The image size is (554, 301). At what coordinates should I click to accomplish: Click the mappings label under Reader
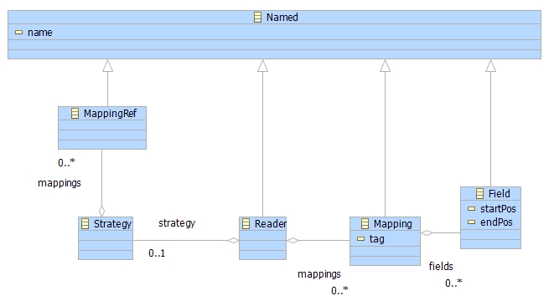pyautogui.click(x=319, y=274)
